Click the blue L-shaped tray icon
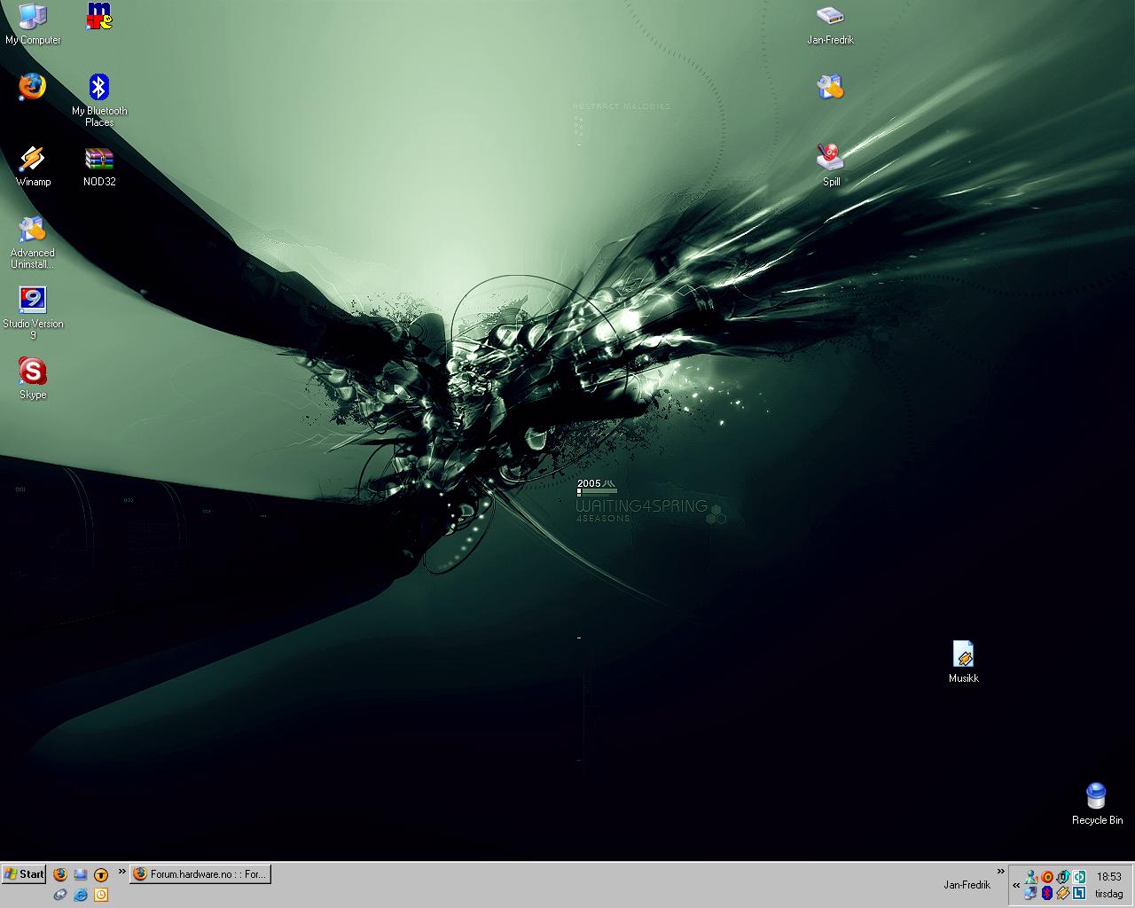 click(1079, 893)
